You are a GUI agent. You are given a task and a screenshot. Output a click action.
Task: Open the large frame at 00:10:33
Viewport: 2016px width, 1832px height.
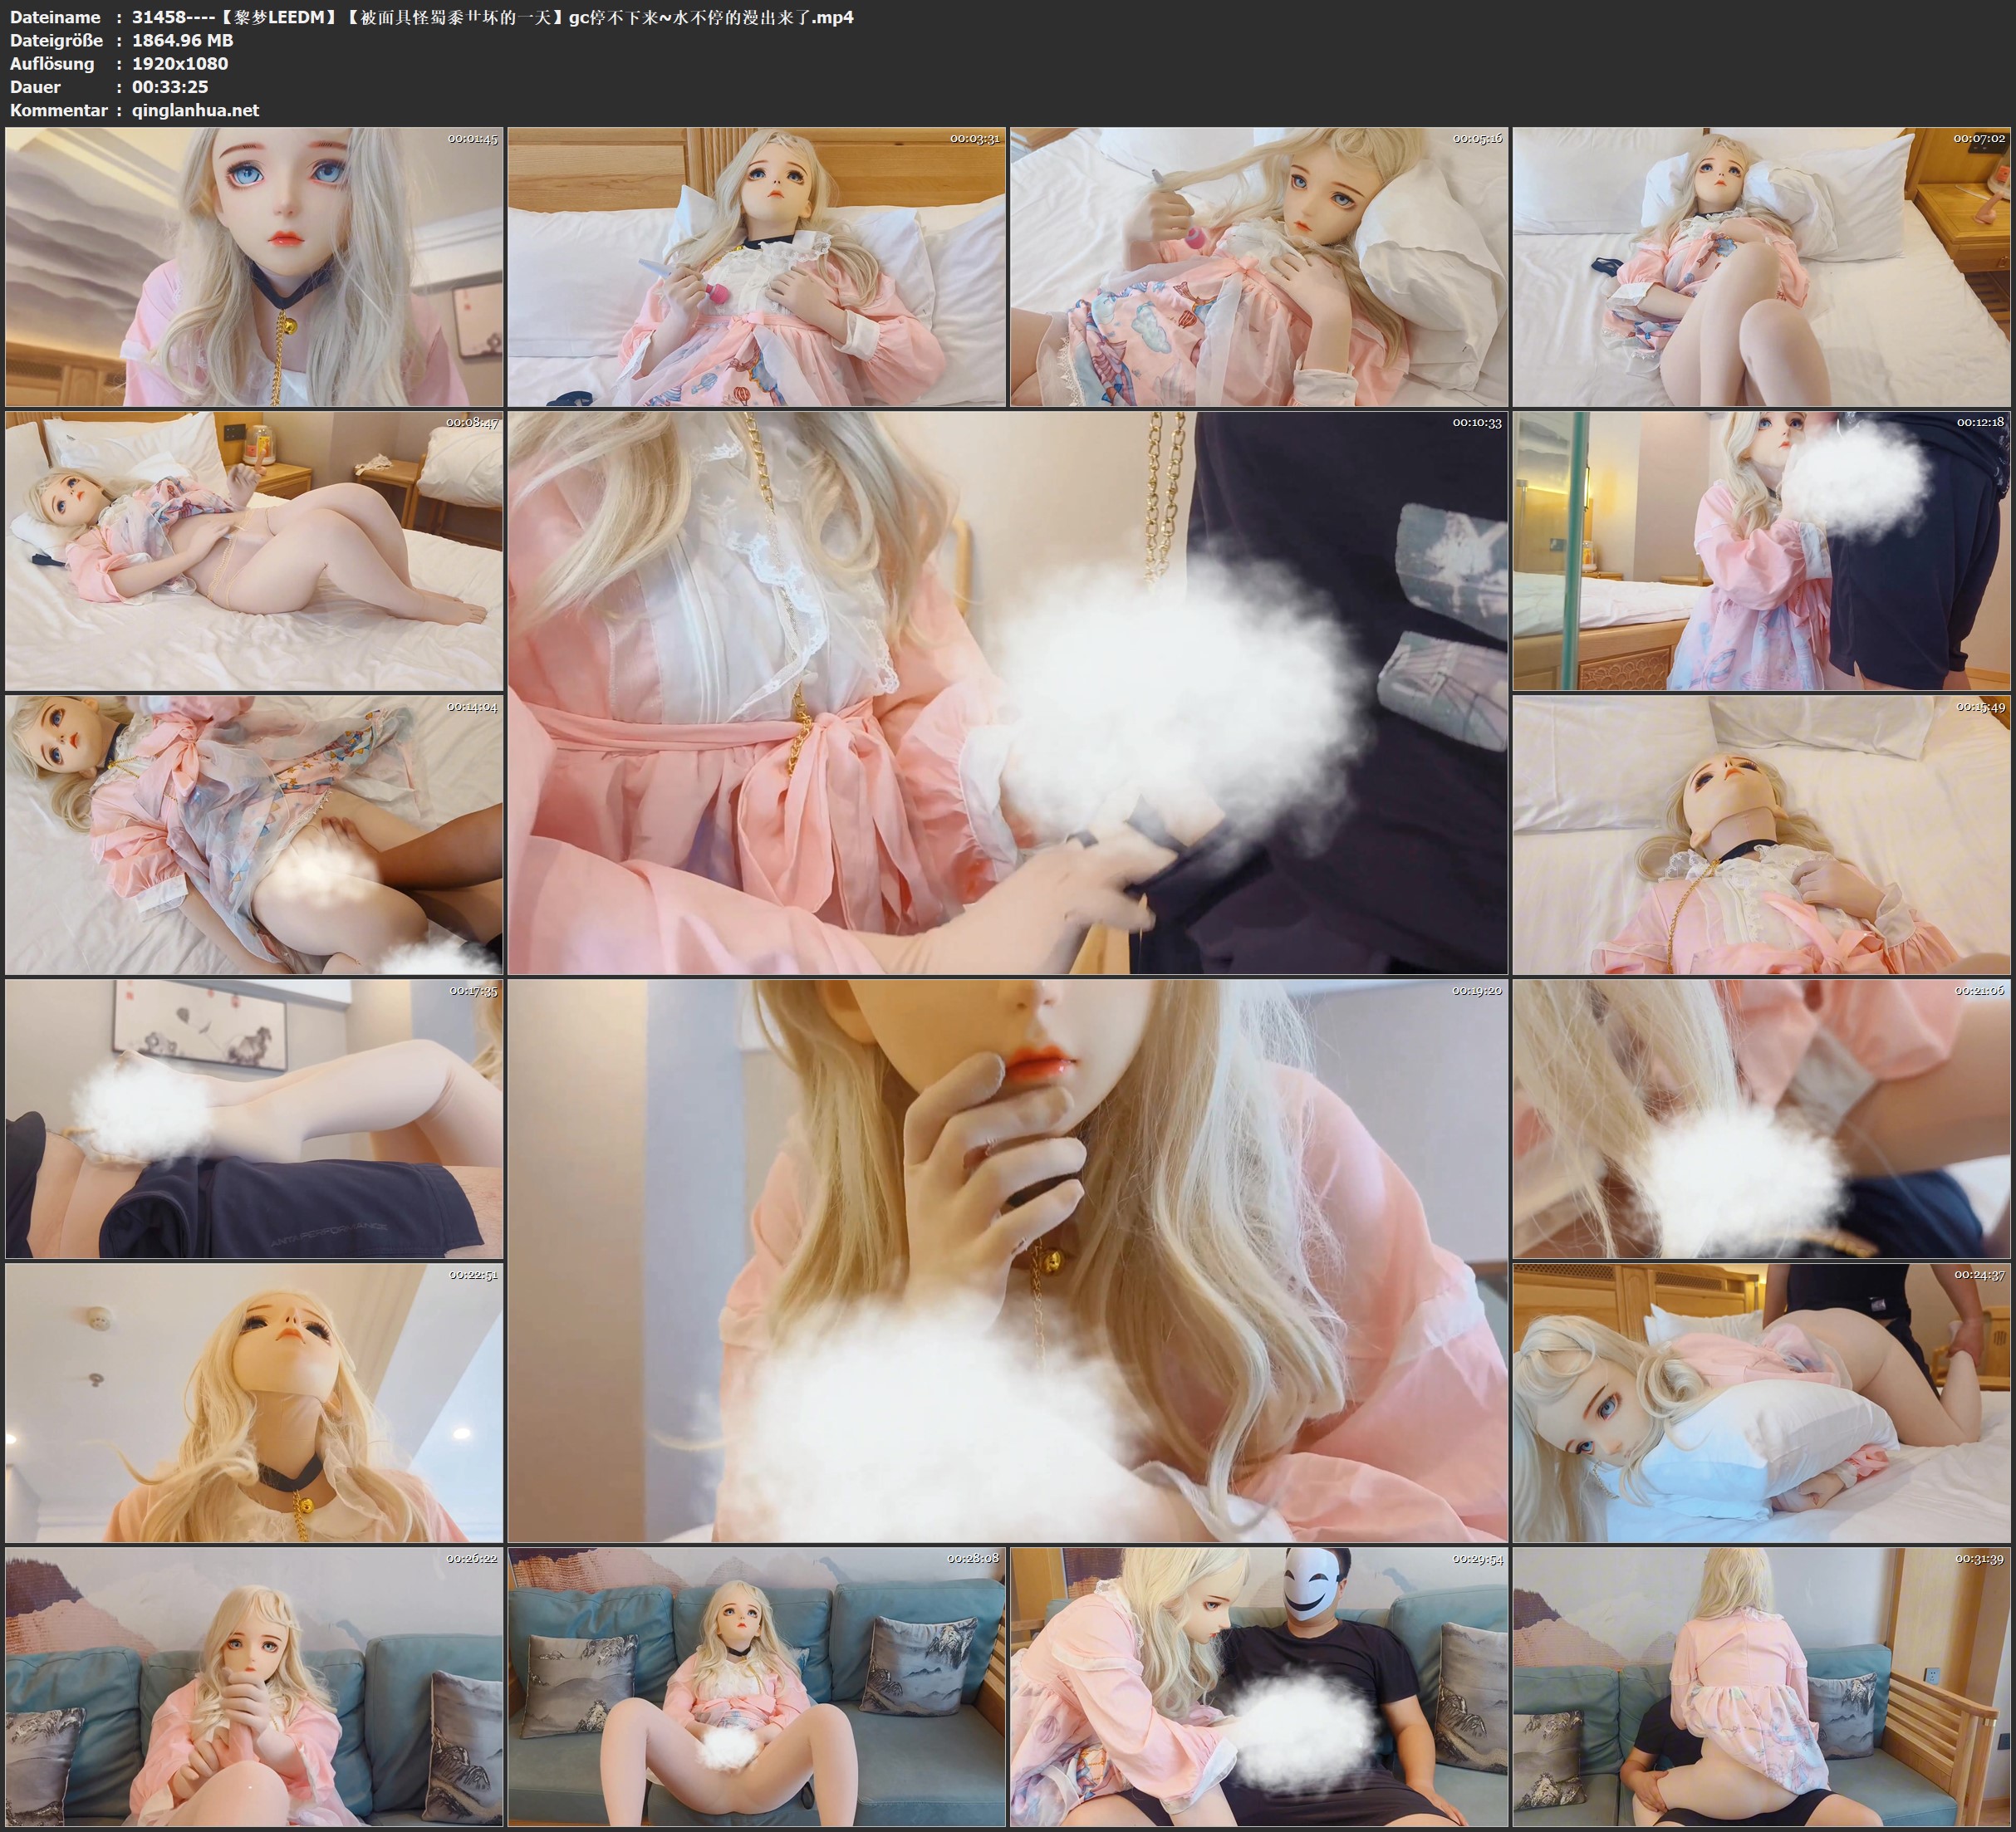coord(1007,693)
